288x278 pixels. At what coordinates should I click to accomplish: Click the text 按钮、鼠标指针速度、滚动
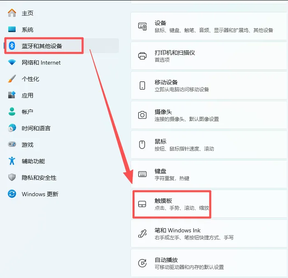coord(184,148)
